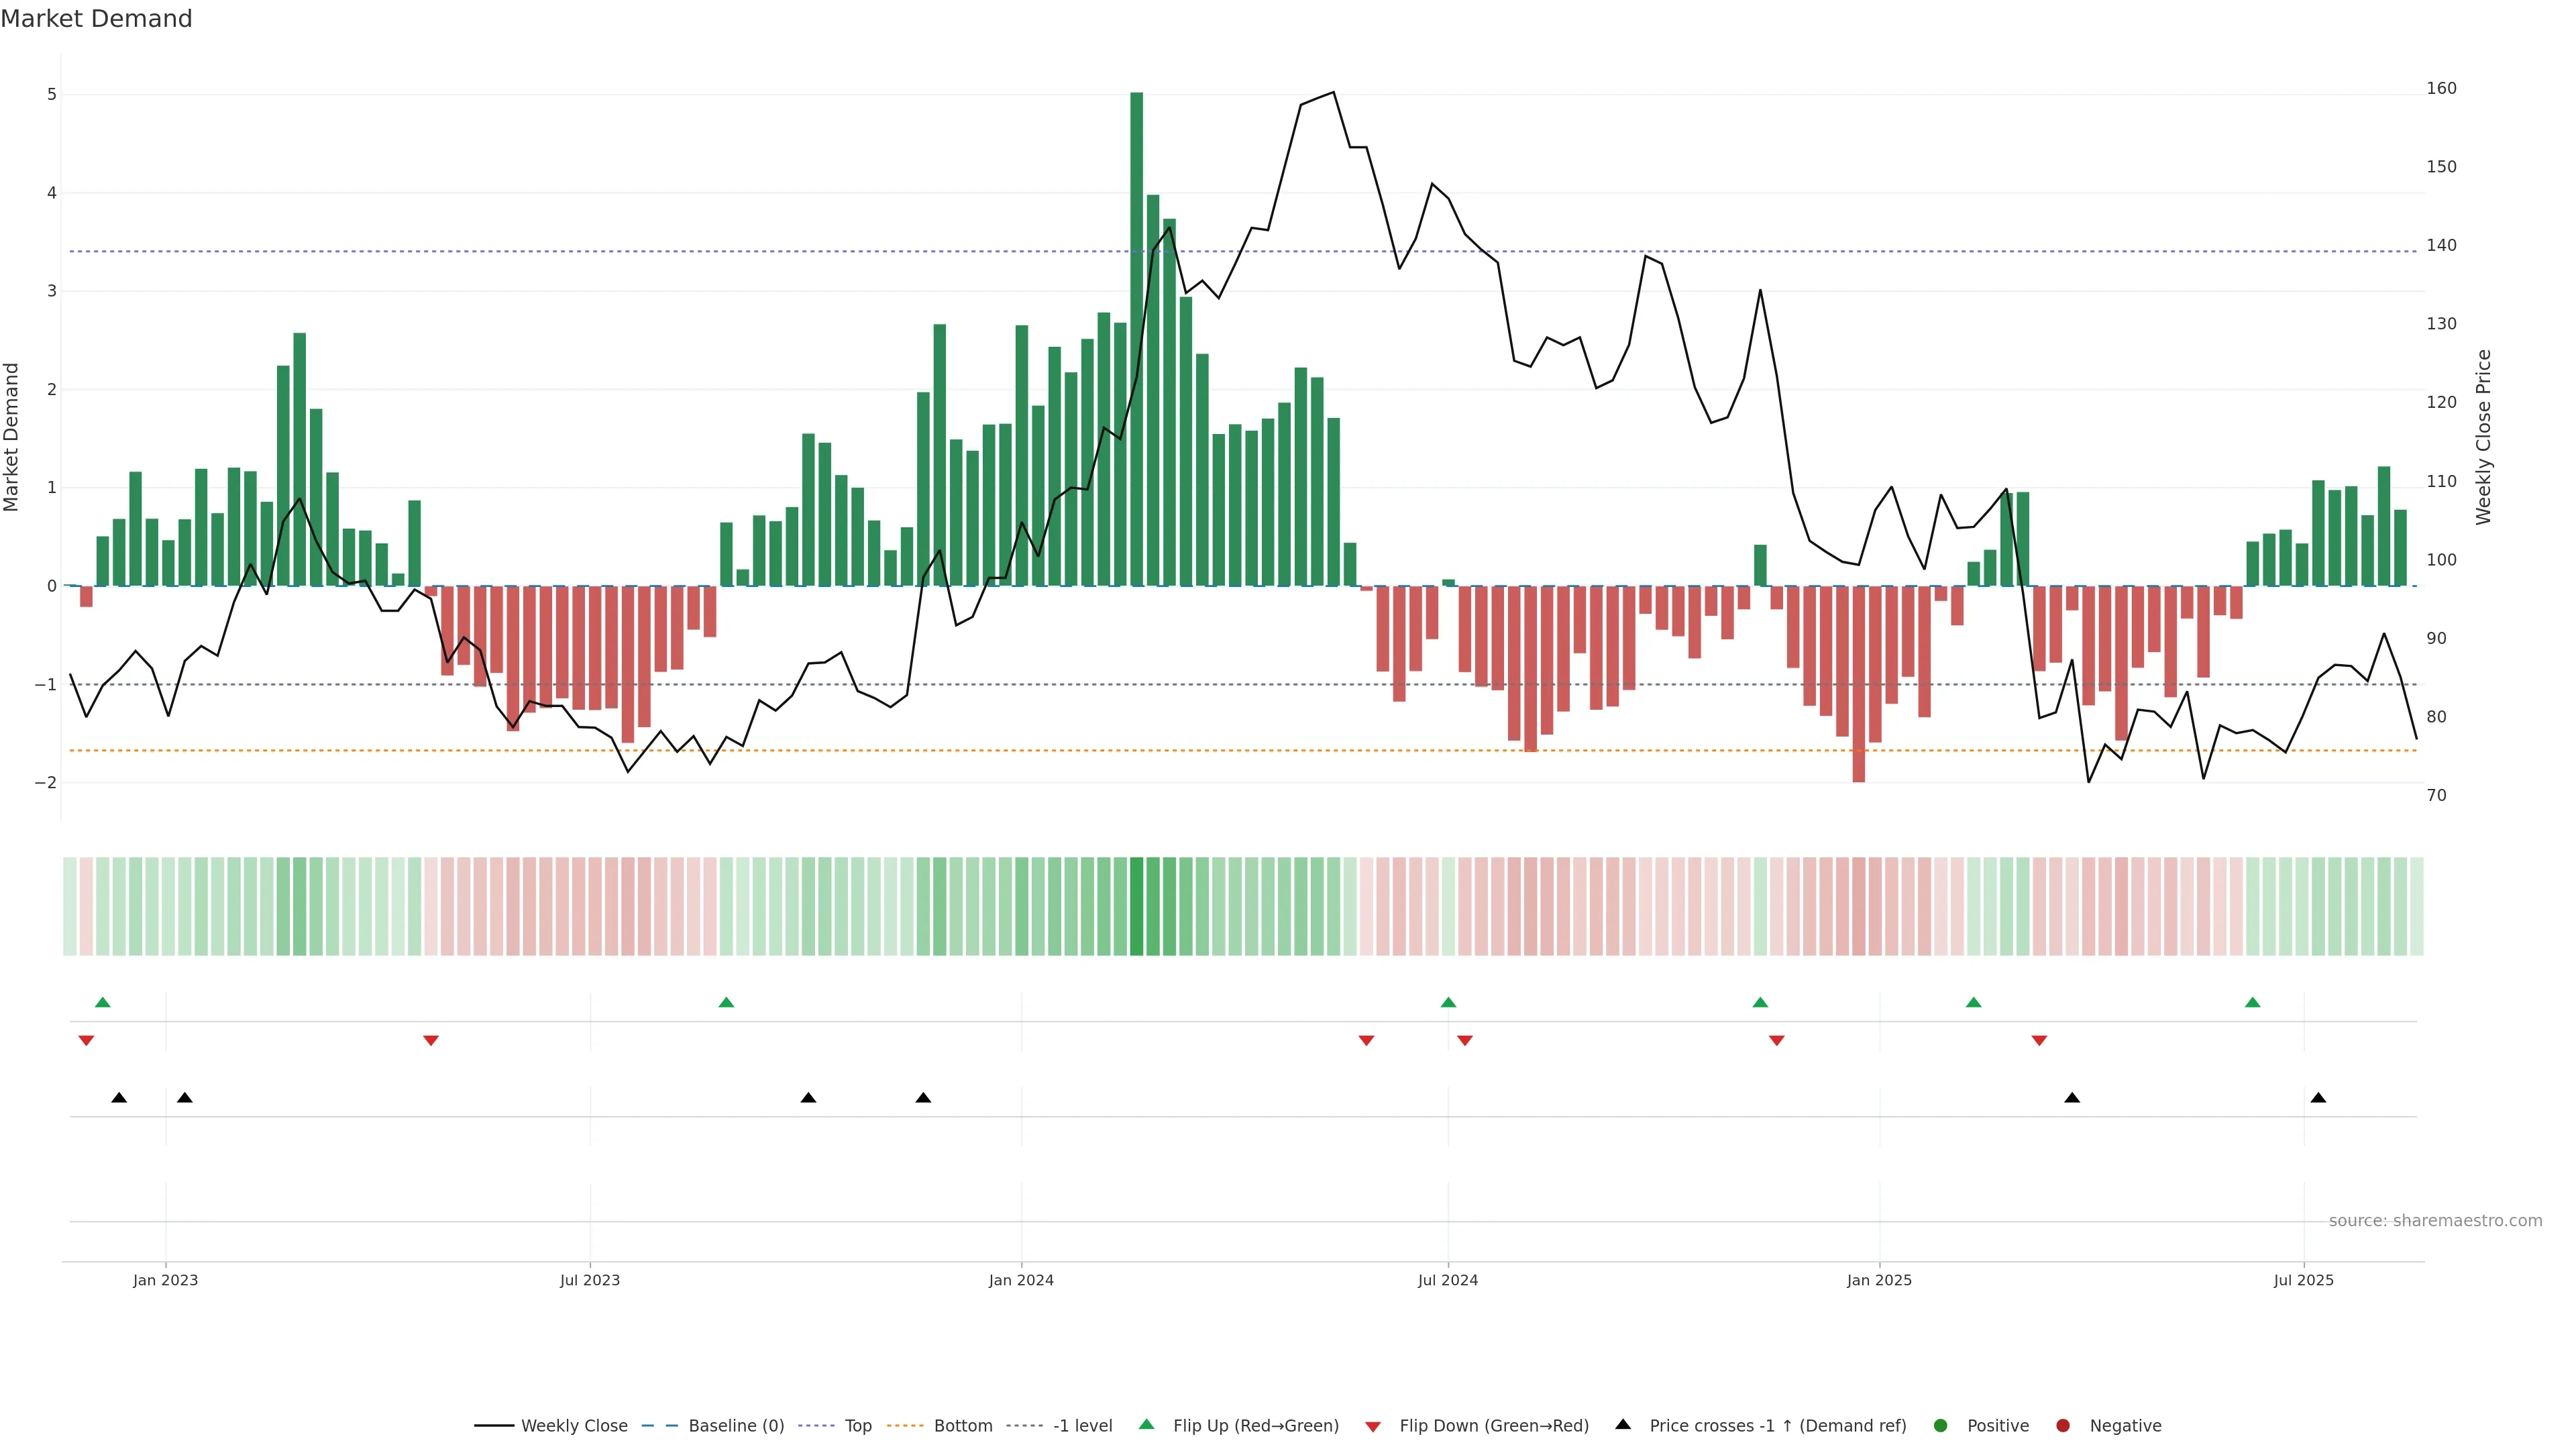Image resolution: width=2576 pixels, height=1449 pixels.
Task: Click the Flip Up green triangle legend icon
Action: pyautogui.click(x=1146, y=1424)
